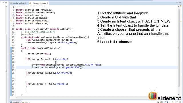Screen dimensions: 183x103
Task: Click 'import android.view.View;' line
Action: pos(32,23)
